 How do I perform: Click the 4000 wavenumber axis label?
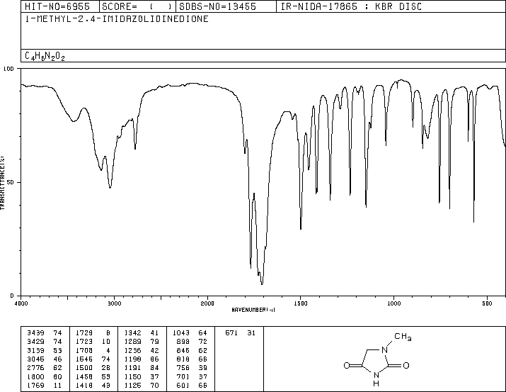[x=21, y=303]
